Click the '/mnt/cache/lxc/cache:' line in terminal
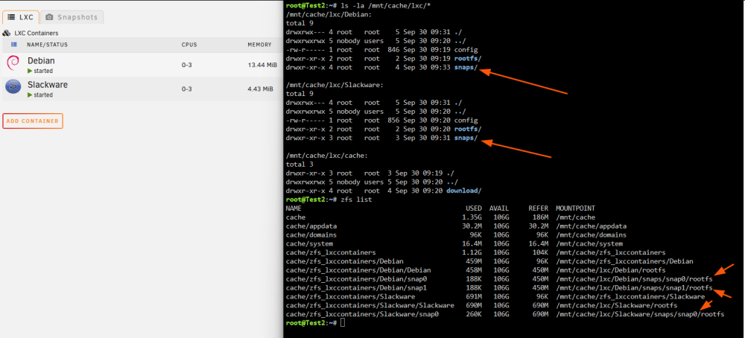Screen dimensions: 745x338 pos(327,156)
